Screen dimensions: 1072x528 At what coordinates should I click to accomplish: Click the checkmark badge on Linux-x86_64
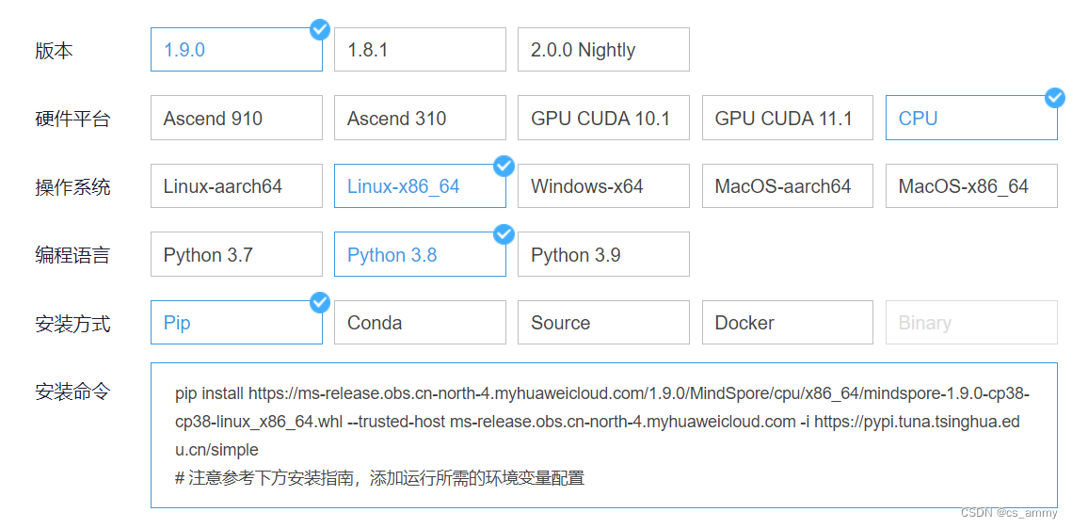[x=504, y=167]
